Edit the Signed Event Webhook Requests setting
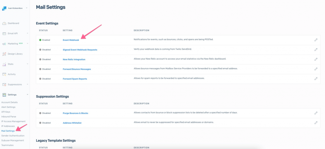The image size is (325, 149). (x=316, y=50)
